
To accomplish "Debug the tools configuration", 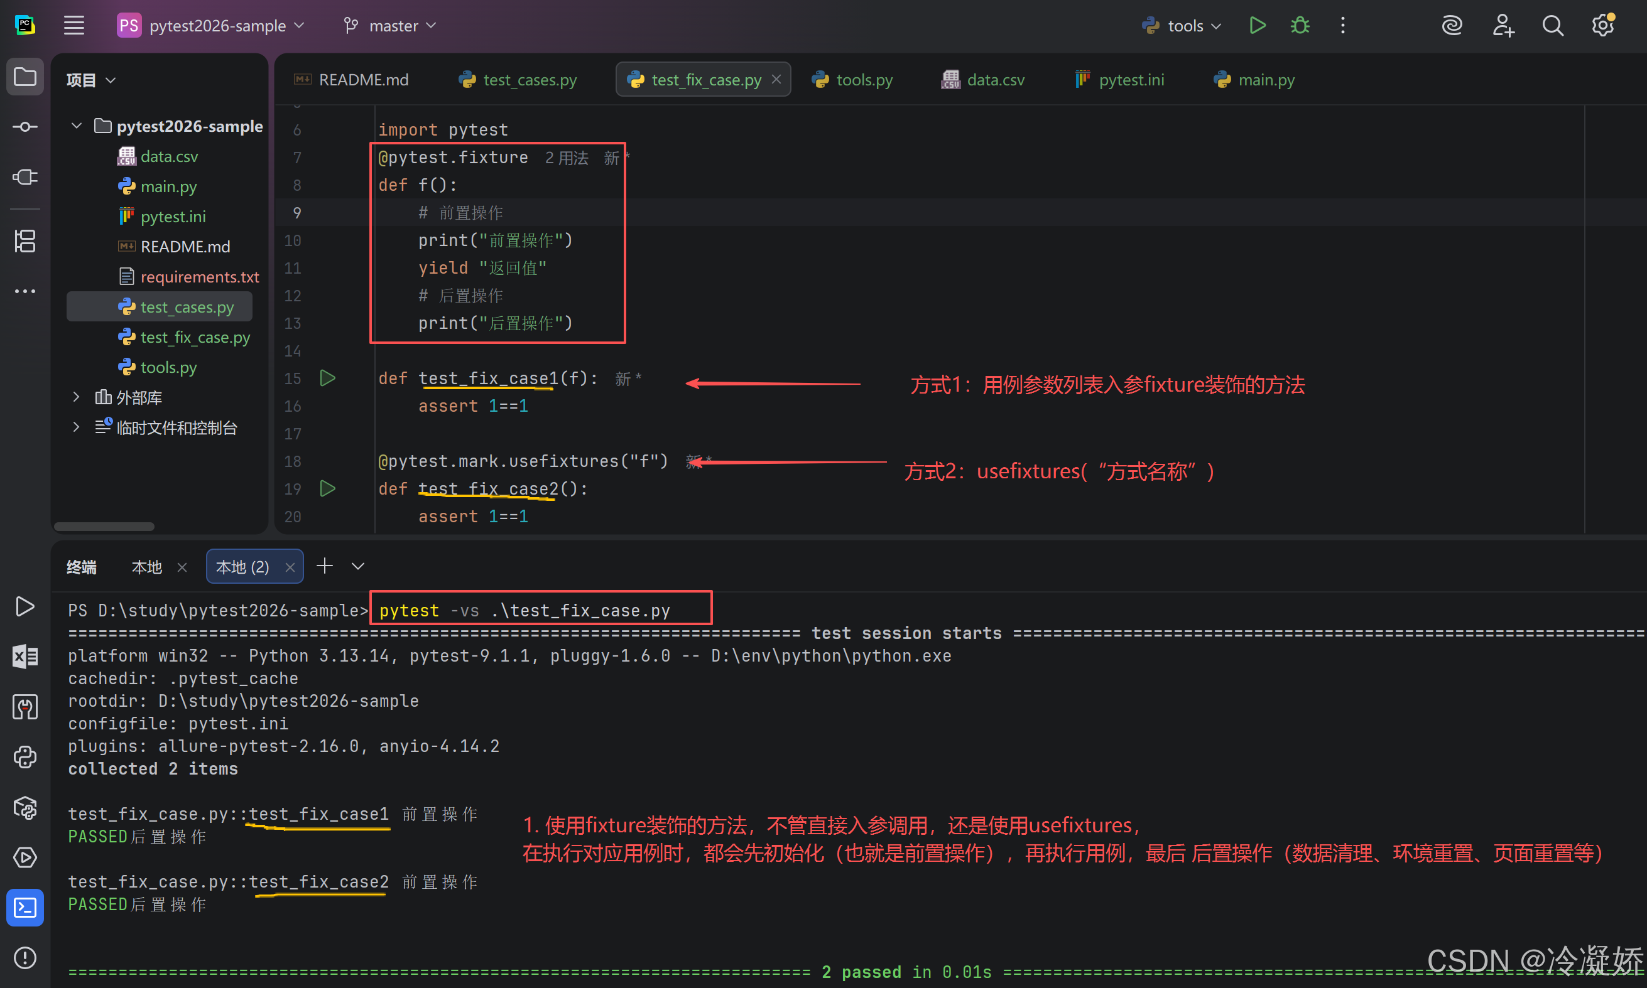I will click(1300, 25).
